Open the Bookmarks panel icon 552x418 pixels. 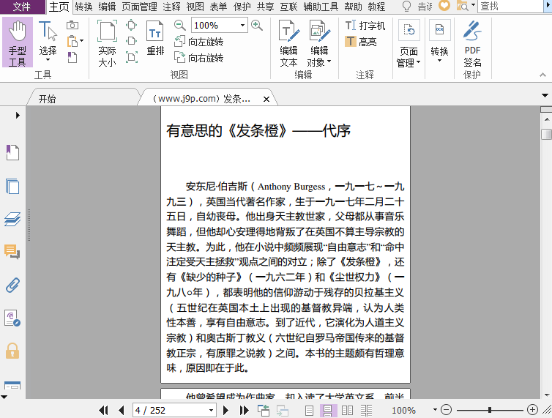pos(12,152)
